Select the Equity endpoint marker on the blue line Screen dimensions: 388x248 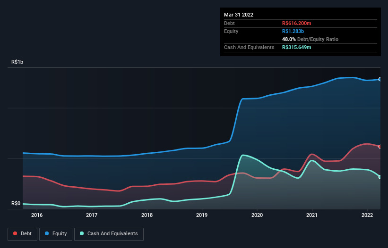[380, 79]
